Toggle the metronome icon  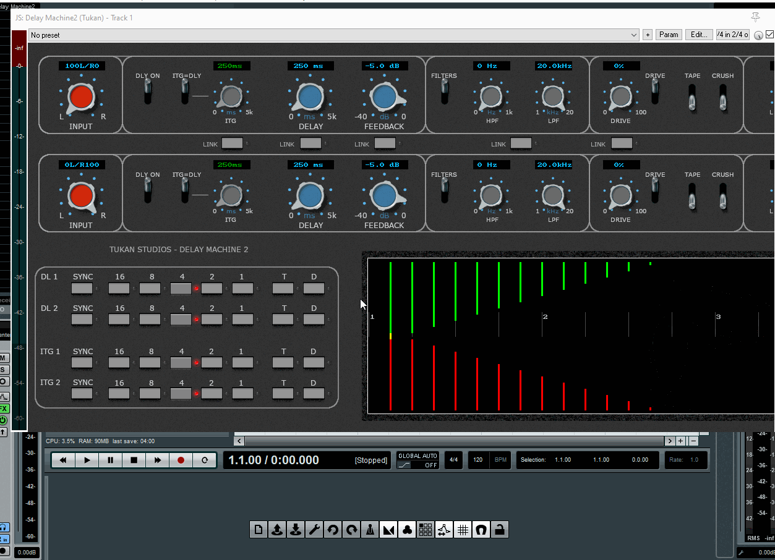[x=370, y=529]
